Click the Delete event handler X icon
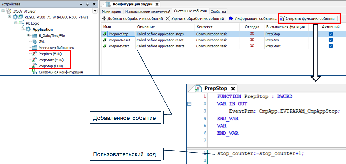 click(168, 19)
